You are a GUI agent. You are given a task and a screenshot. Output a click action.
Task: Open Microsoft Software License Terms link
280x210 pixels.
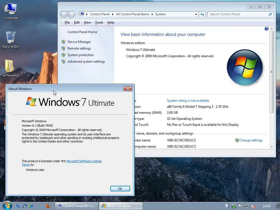click(x=84, y=161)
